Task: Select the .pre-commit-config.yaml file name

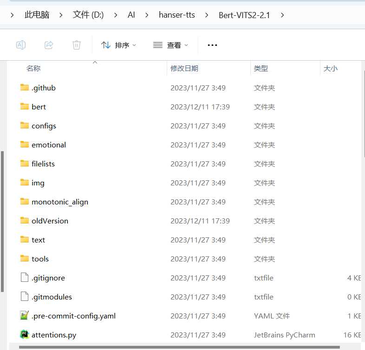Action: point(73,316)
